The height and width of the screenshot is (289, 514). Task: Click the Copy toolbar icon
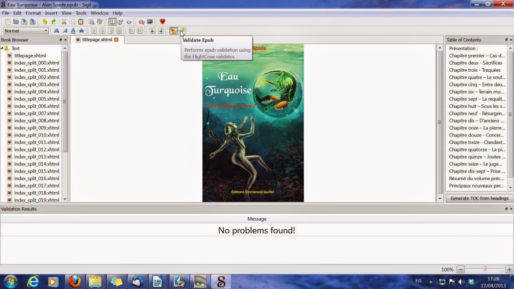(x=73, y=22)
